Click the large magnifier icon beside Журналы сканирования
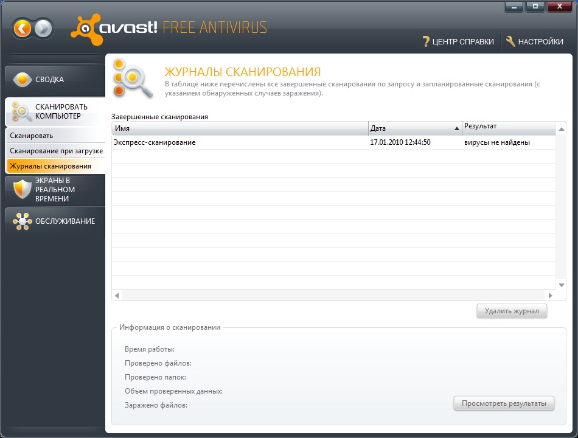Image resolution: width=578 pixels, height=438 pixels. pos(133,79)
